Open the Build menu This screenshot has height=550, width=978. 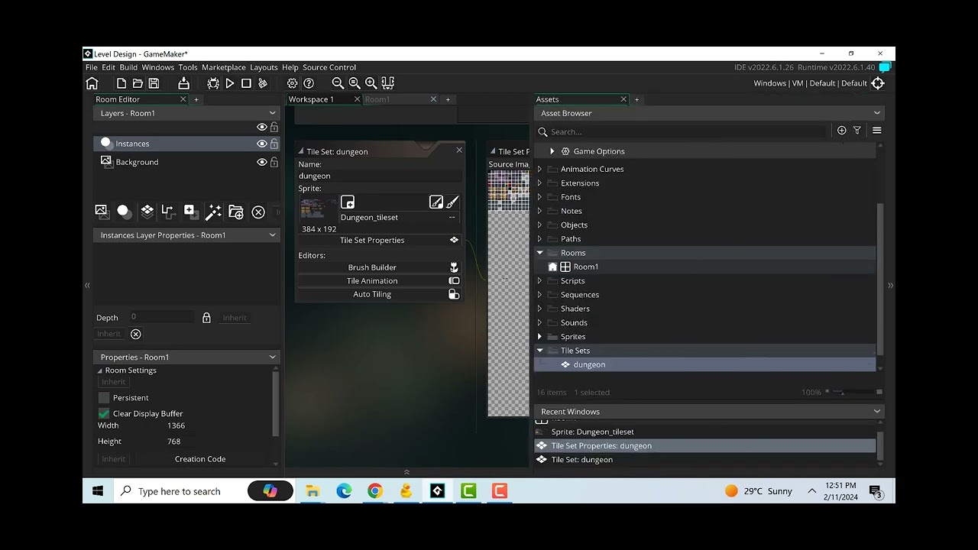point(128,67)
